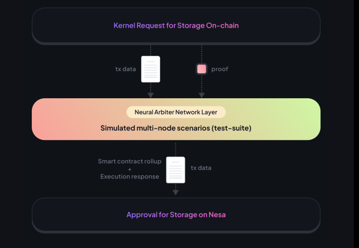Click the arrowhead above Approval for Storage box
This screenshot has width=359, height=248.
176,193
